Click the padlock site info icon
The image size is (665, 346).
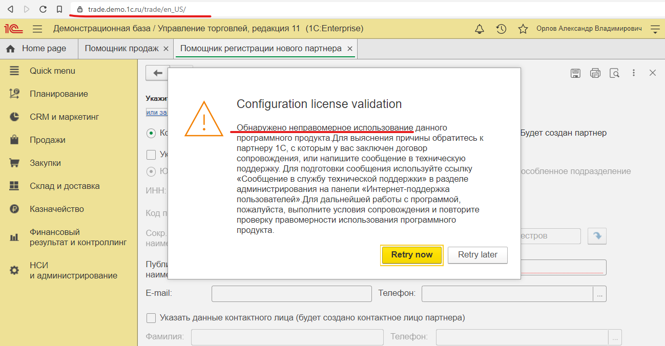pos(79,9)
